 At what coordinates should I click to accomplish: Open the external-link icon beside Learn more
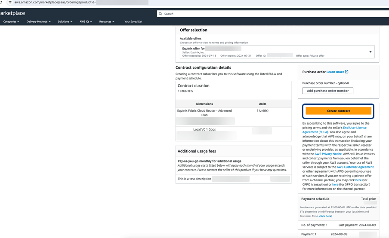[346, 72]
